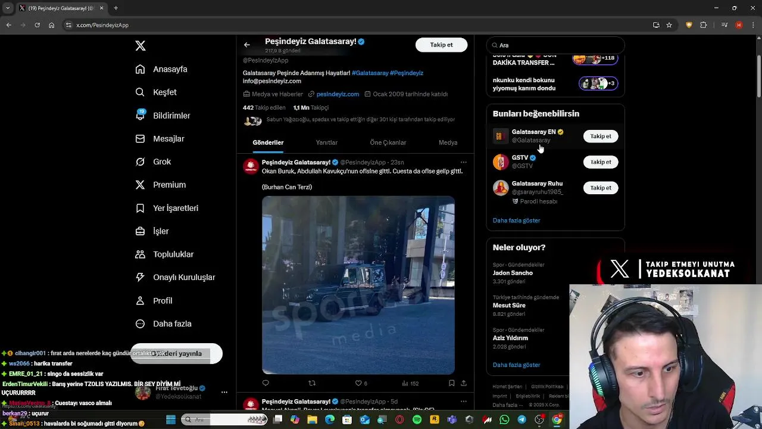Viewport: 762px width, 429px height.
Task: Open GSTV profile avatar
Action: pos(501,162)
